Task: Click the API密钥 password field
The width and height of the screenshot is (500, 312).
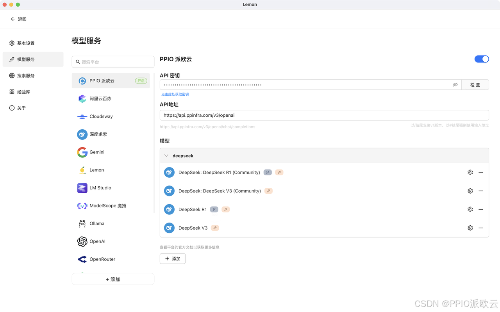Action: pos(311,85)
